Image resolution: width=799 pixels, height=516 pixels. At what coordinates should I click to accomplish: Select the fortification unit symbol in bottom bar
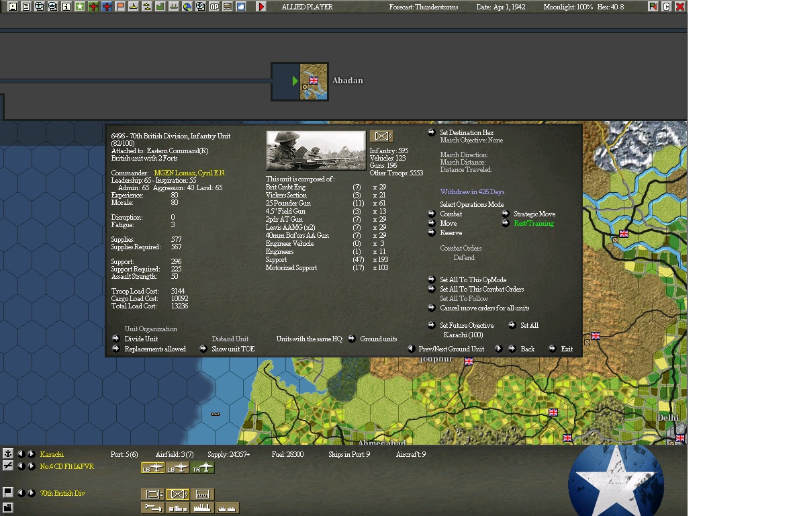(202, 494)
